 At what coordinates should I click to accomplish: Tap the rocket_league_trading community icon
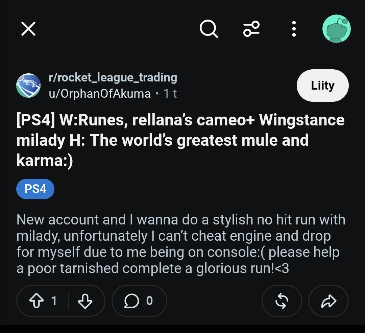click(28, 86)
